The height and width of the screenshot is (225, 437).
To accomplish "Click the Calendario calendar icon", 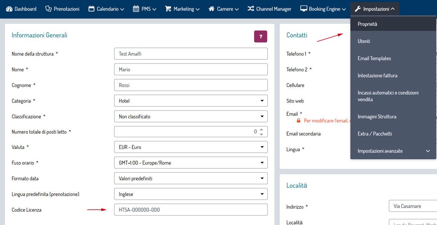I will tap(92, 9).
